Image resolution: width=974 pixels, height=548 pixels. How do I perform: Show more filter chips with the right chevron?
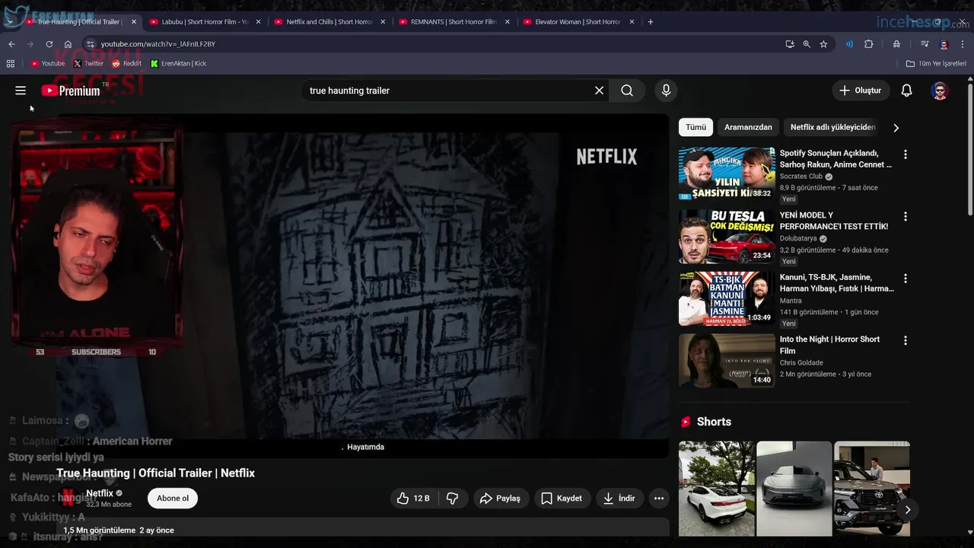[x=896, y=128]
